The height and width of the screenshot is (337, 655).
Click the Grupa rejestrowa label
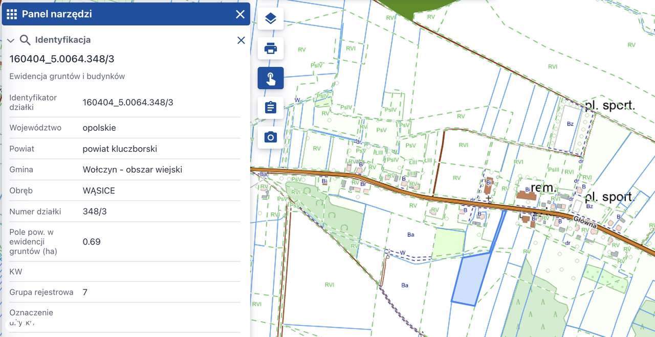[x=41, y=292]
